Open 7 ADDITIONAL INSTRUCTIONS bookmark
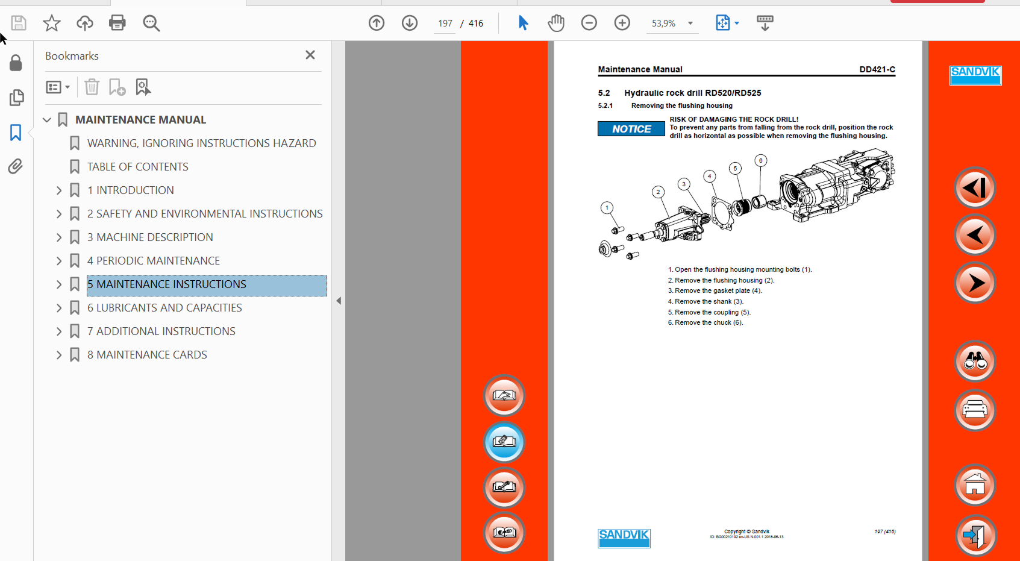This screenshot has width=1020, height=561. point(161,331)
